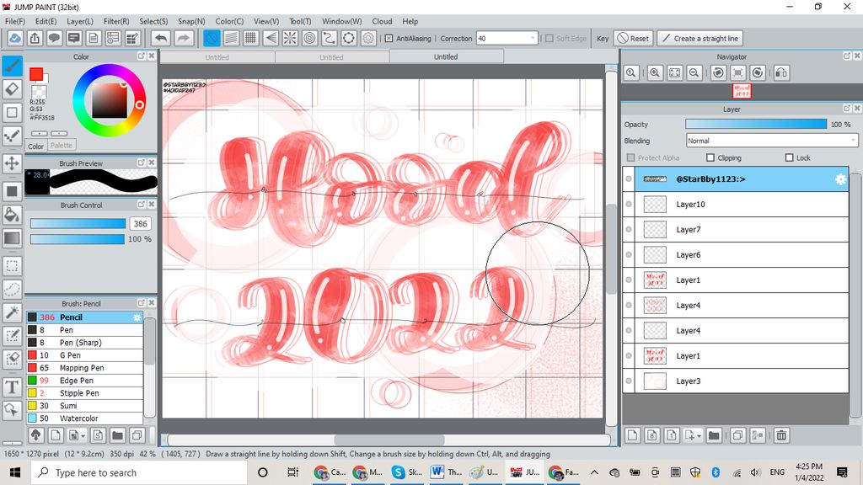
Task: Click the Windows Start button
Action: [15, 472]
